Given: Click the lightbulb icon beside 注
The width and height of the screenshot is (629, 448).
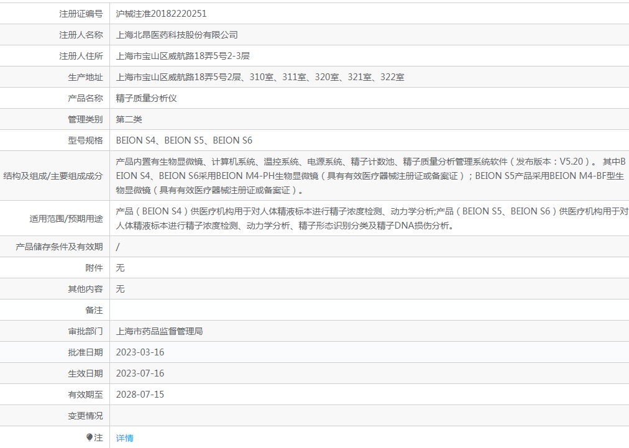Looking at the screenshot, I should [x=90, y=437].
